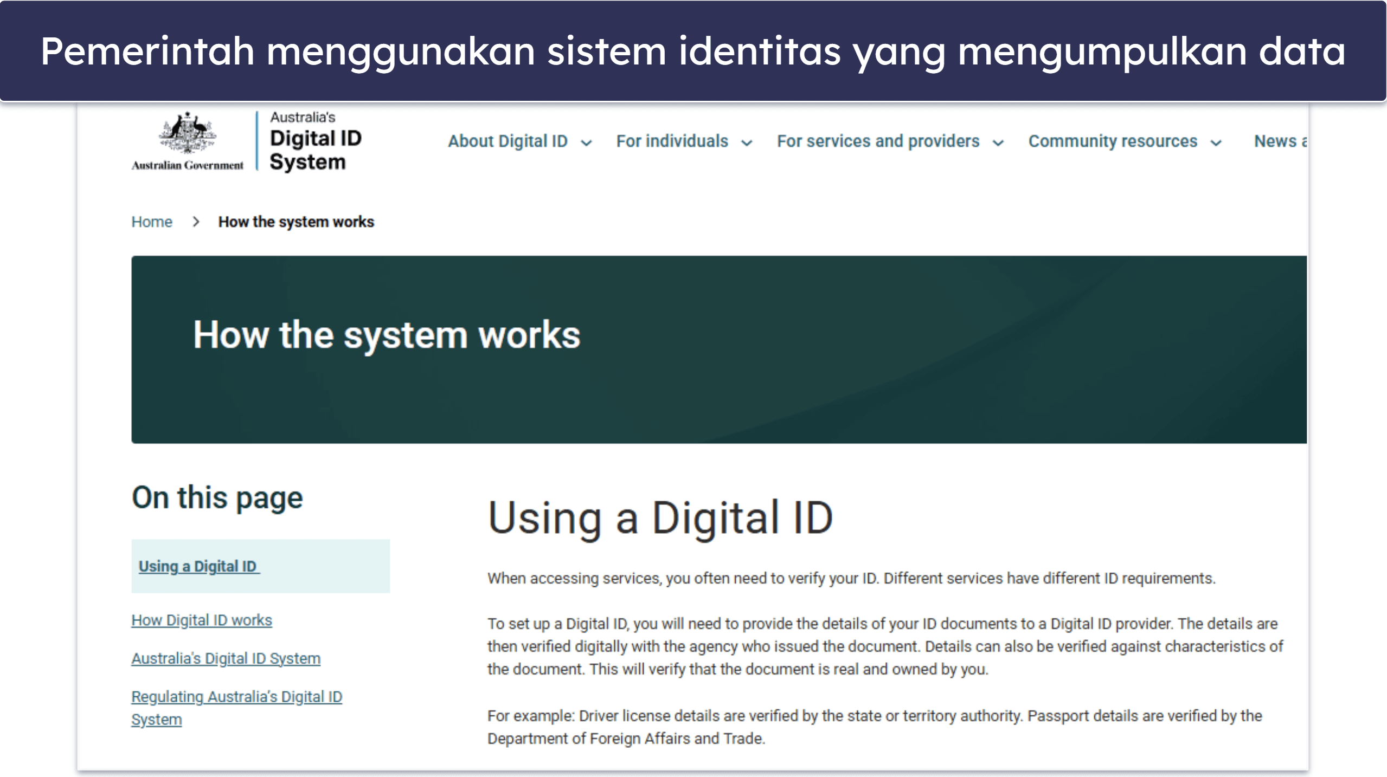Open the About Digital ID menu
The height and width of the screenshot is (777, 1387).
508,141
